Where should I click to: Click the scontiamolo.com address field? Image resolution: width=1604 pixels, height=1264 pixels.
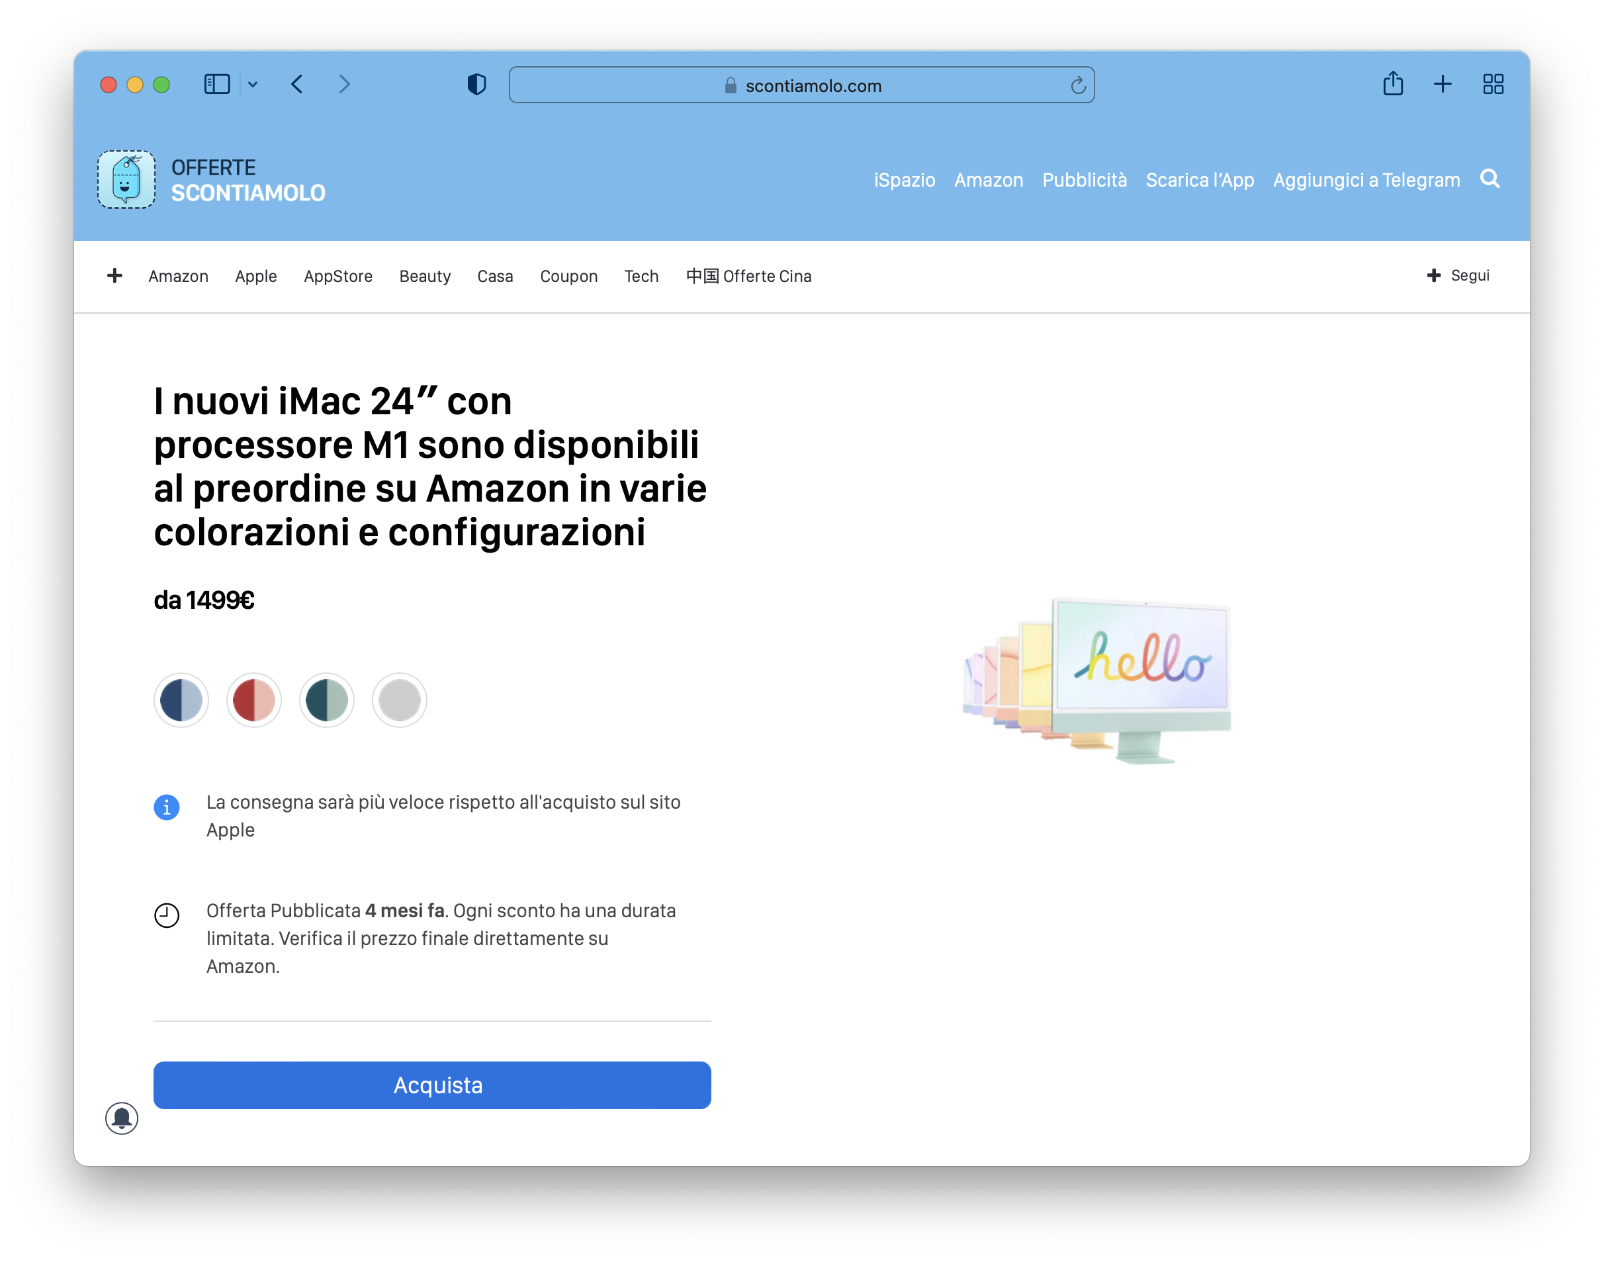pos(802,86)
